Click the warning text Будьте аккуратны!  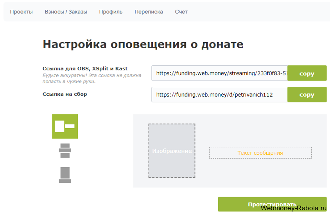coord(65,75)
